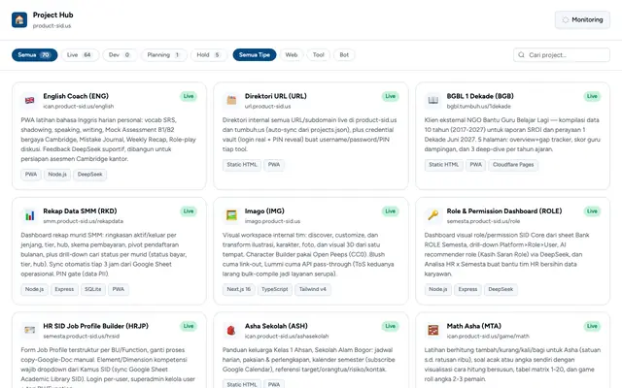This screenshot has width=622, height=388.
Task: Click the Live badge on Math Asha card
Action: (x=592, y=326)
